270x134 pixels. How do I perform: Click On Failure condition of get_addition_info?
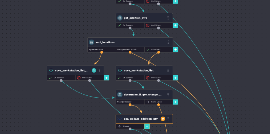point(158,25)
